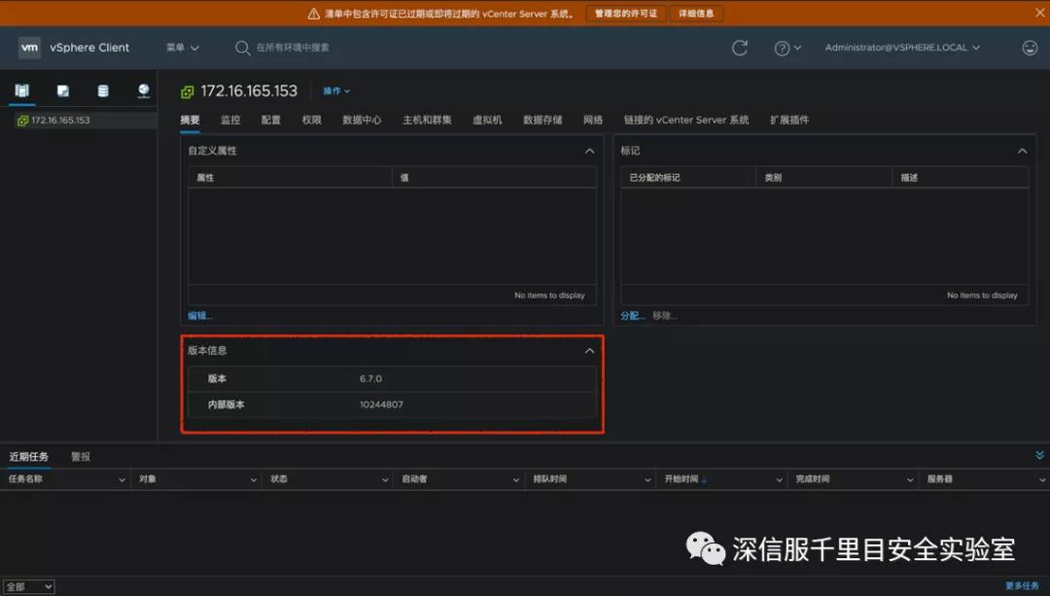
Task: Click vCenter icon beside 172.16.165.153 title
Action: pos(188,91)
